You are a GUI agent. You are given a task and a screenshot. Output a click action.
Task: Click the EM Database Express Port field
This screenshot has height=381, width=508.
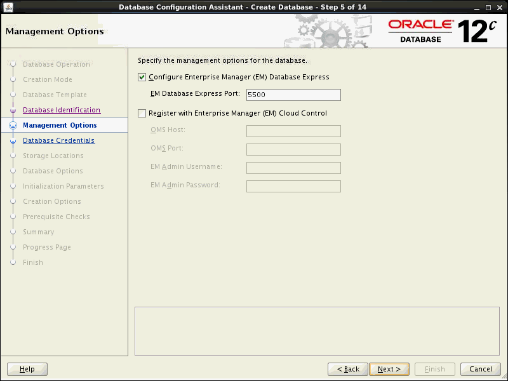click(x=293, y=95)
